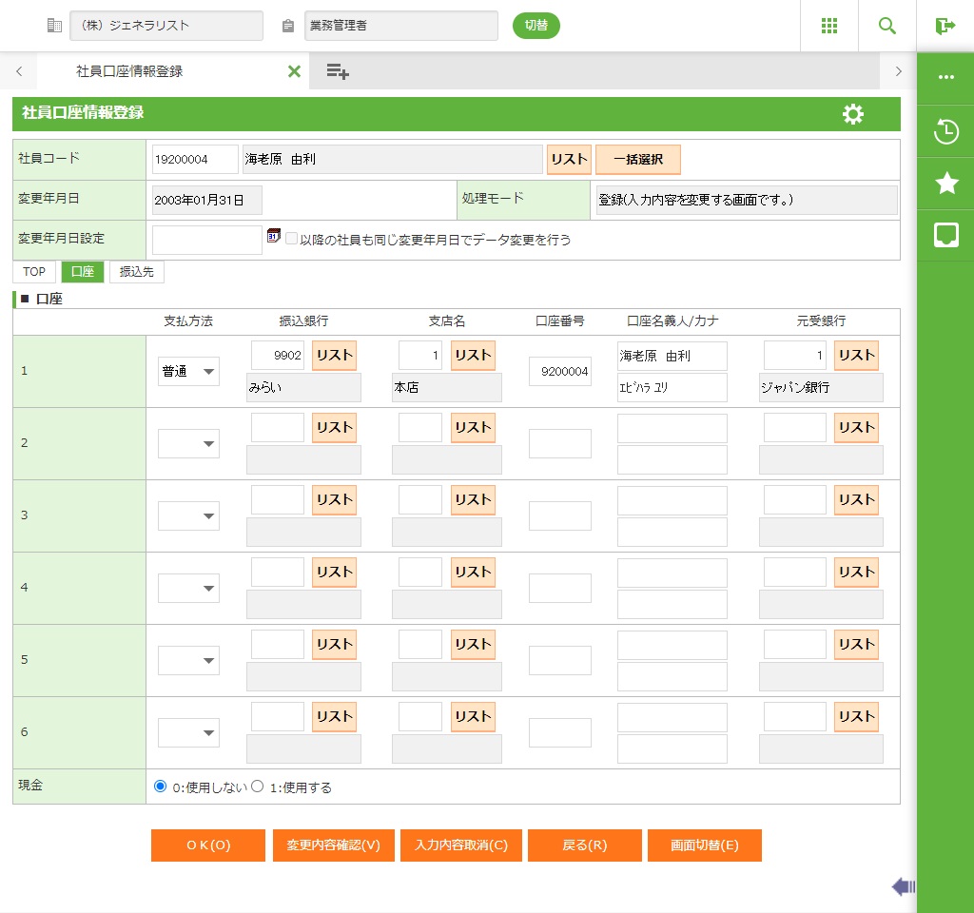Open the settings gear icon

click(x=853, y=114)
